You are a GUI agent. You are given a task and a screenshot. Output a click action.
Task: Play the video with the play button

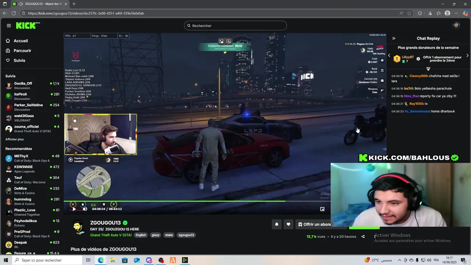coord(74,209)
